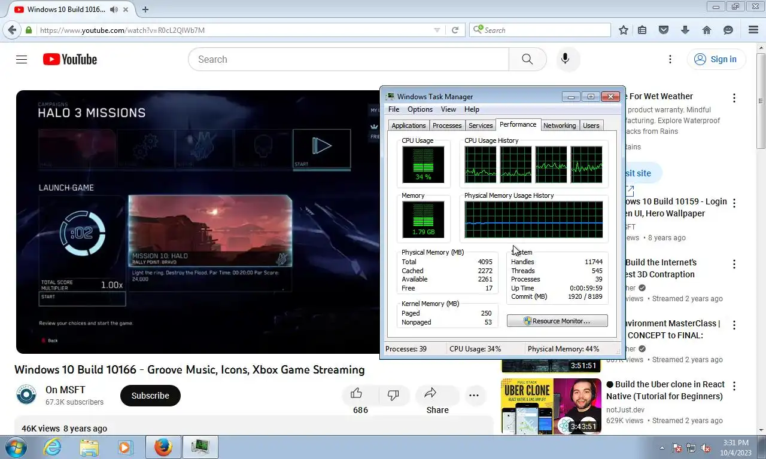Open View menu in Task Manager
Screen dimensions: 766x459
[x=448, y=109]
